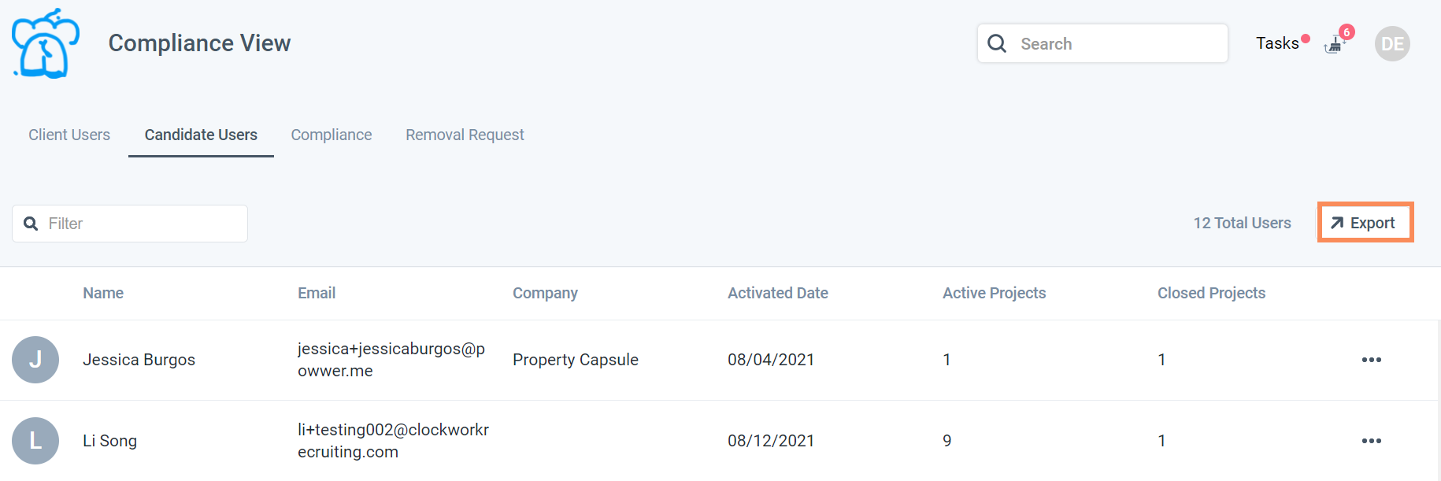Open the Compliance tab
The image size is (1441, 481).
click(x=332, y=135)
